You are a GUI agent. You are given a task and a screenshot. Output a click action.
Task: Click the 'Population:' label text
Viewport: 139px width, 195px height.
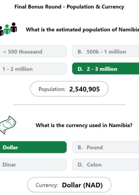click(x=52, y=89)
